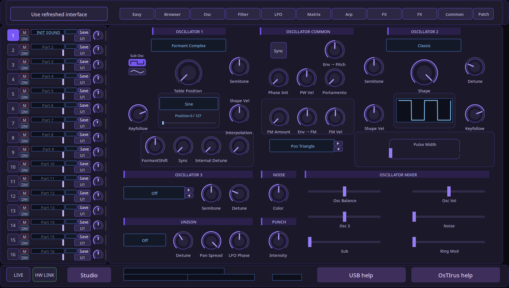Click the Table Position knob

188,73
